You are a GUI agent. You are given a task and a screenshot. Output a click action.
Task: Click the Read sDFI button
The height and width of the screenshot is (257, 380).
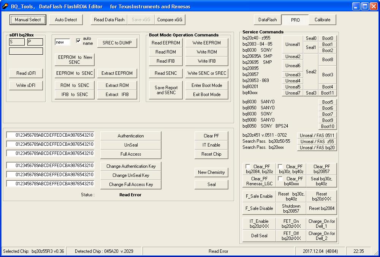pos(26,73)
